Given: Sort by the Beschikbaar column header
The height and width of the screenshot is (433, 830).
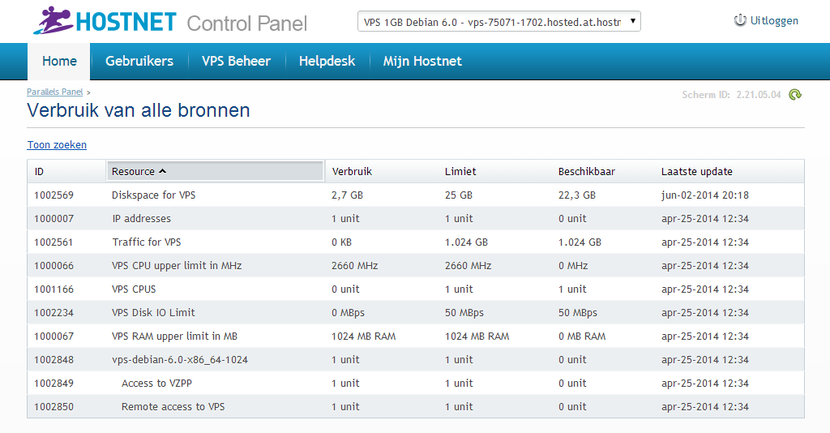Looking at the screenshot, I should (x=586, y=171).
